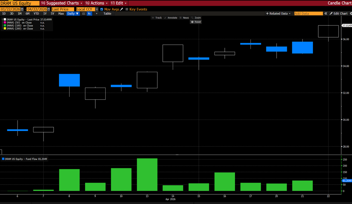Collapse panel with the double-chevron icon
This screenshot has width=352, height=204.
coord(326,13)
